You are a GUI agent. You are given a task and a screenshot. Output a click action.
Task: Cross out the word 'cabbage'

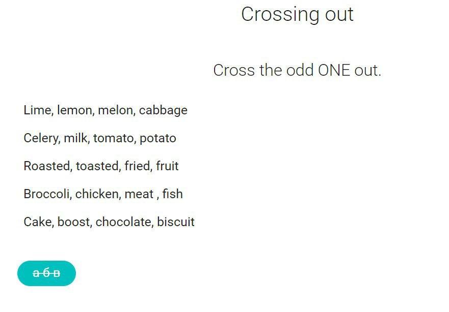pos(163,110)
